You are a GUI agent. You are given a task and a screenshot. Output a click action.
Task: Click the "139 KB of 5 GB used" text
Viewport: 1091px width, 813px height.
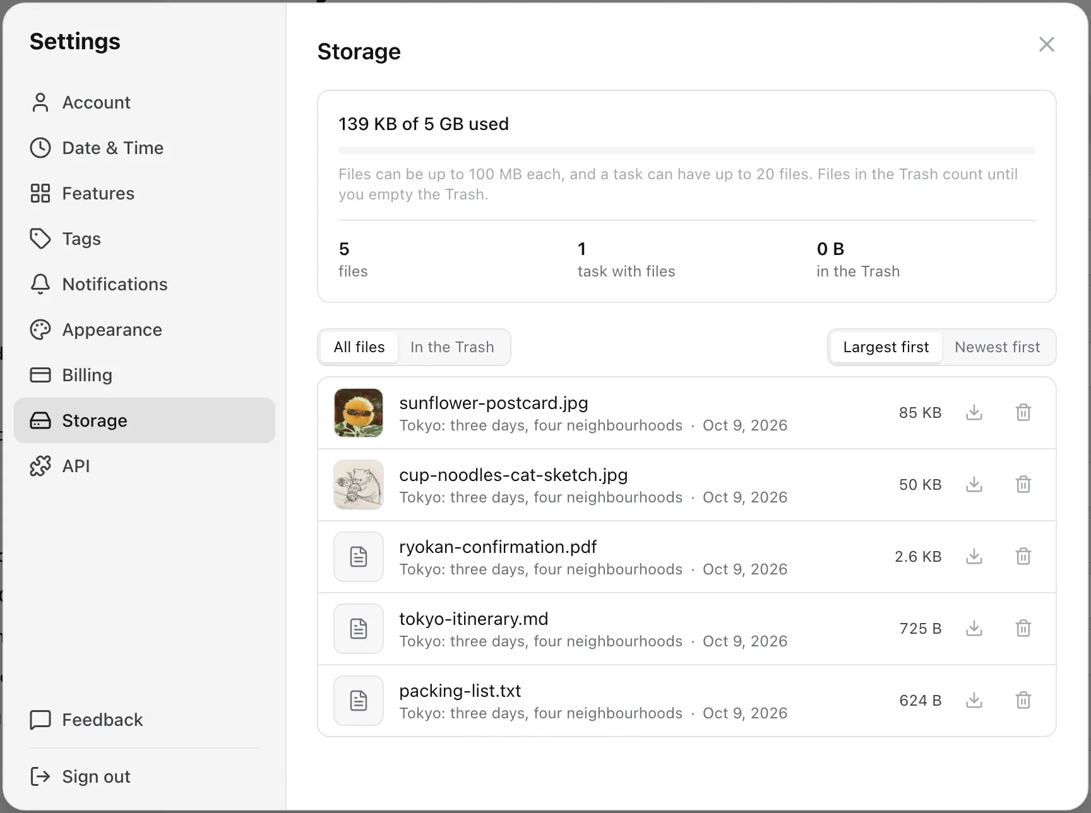[x=424, y=124]
